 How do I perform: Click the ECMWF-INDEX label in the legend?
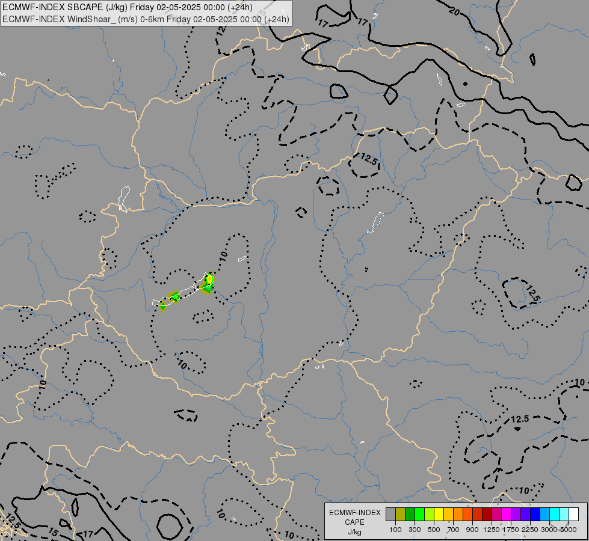tap(355, 513)
